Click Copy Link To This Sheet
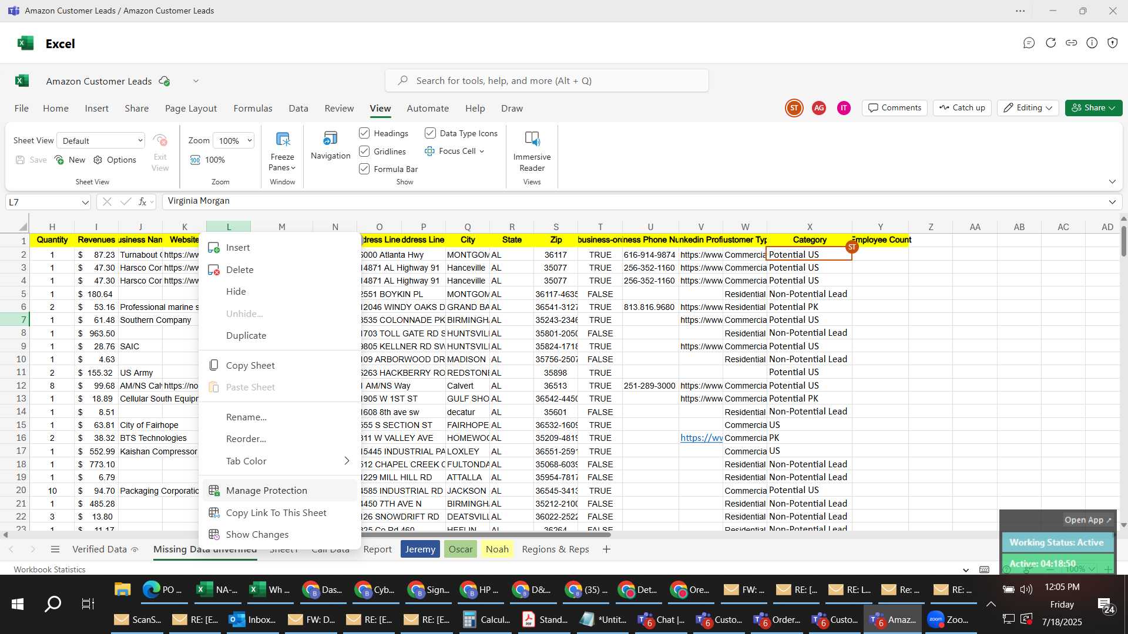The width and height of the screenshot is (1128, 634). (x=280, y=512)
